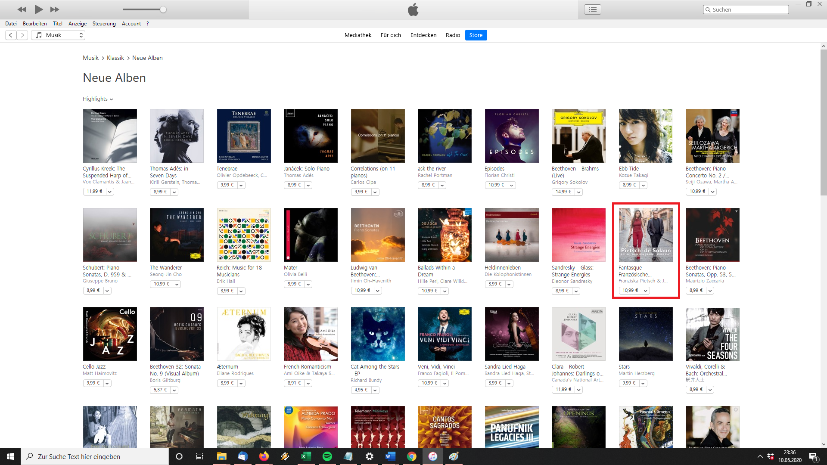Open the Musik media type dropdown
The height and width of the screenshot is (465, 827).
tap(58, 35)
